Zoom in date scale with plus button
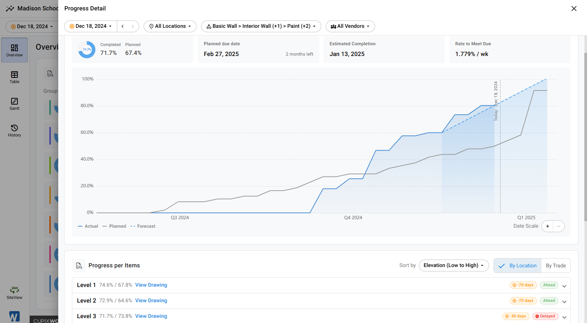Viewport: 587px width, 323px height. click(547, 226)
